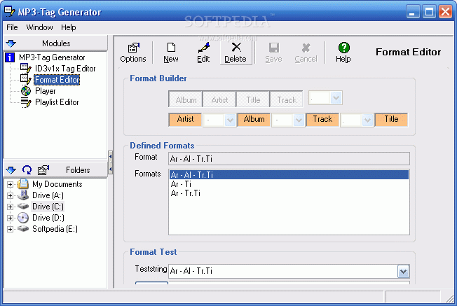Image resolution: width=457 pixels, height=306 pixels.
Task: Refresh the Folders list
Action: coord(27,169)
